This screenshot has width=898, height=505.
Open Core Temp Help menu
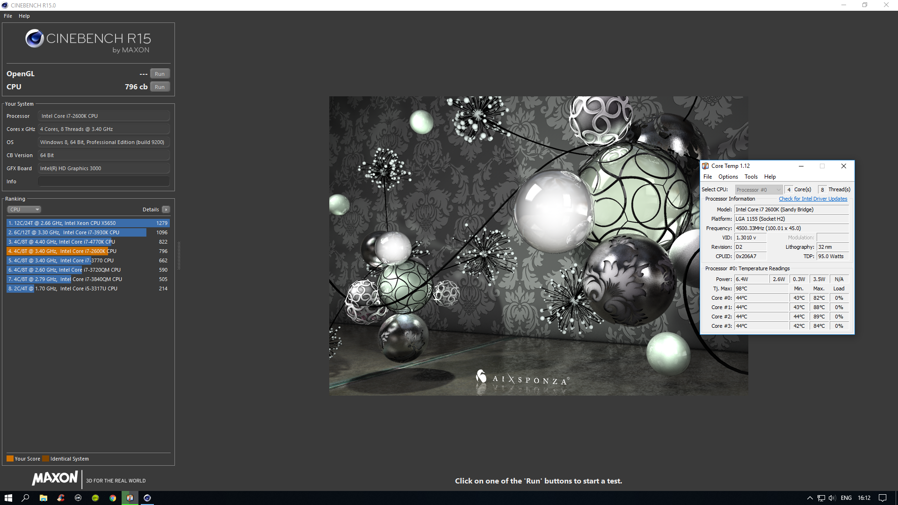point(770,177)
